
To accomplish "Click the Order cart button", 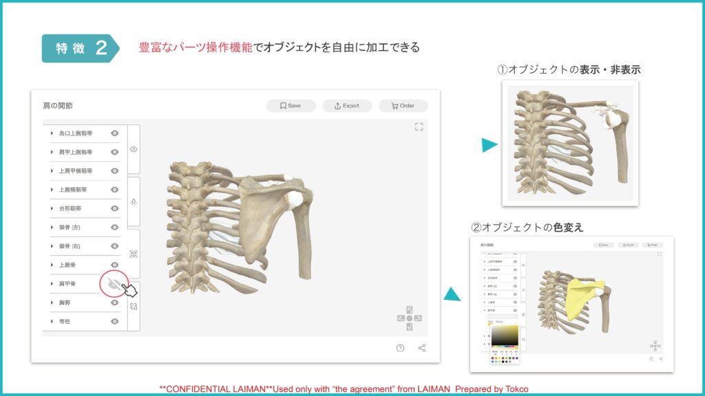I will [x=403, y=106].
